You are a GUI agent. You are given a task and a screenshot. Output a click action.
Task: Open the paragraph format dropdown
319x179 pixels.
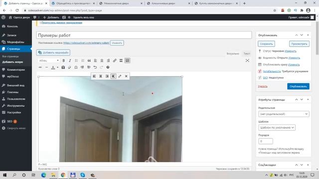(49, 61)
